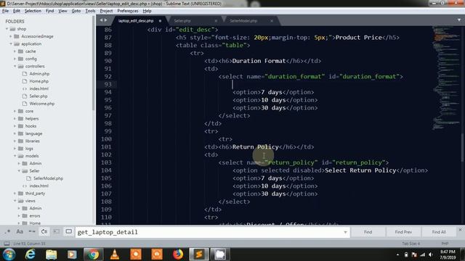
Task: Open the Goto menu
Action: pyautogui.click(x=76, y=11)
